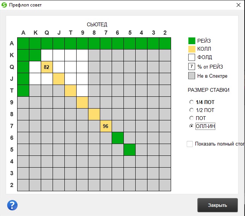
Task: Choose the ПОТ bet size radio button
Action: (191, 118)
